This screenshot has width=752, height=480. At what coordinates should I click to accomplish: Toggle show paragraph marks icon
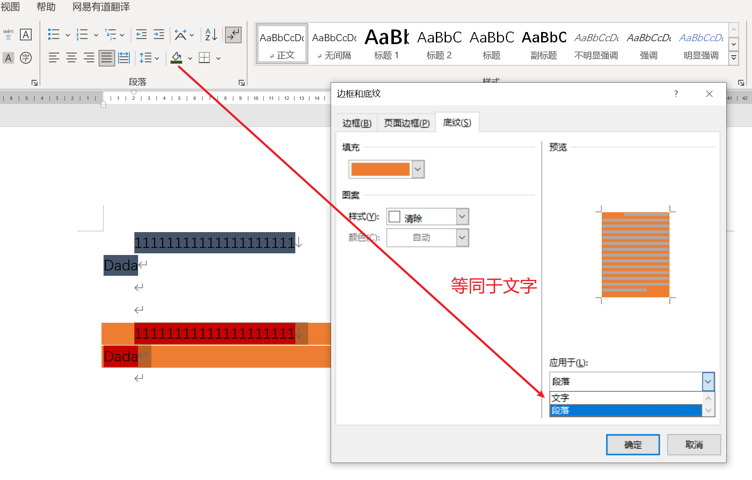click(233, 35)
